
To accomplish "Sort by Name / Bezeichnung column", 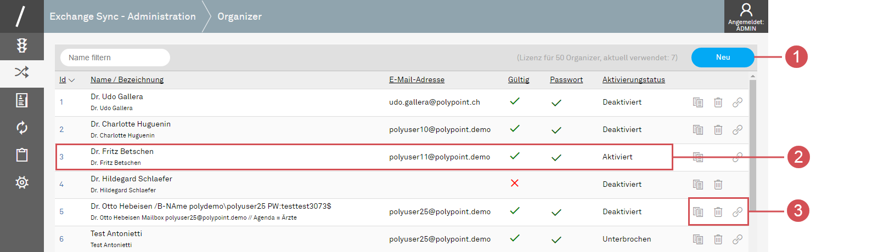I will tap(127, 79).
